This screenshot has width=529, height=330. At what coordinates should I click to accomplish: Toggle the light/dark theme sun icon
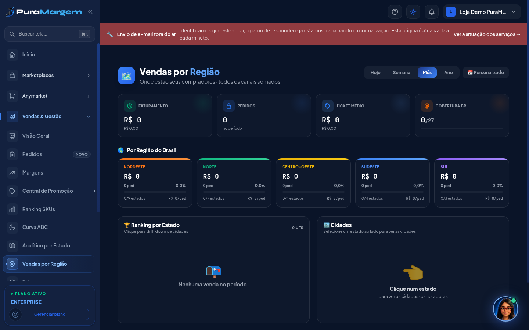[413, 12]
